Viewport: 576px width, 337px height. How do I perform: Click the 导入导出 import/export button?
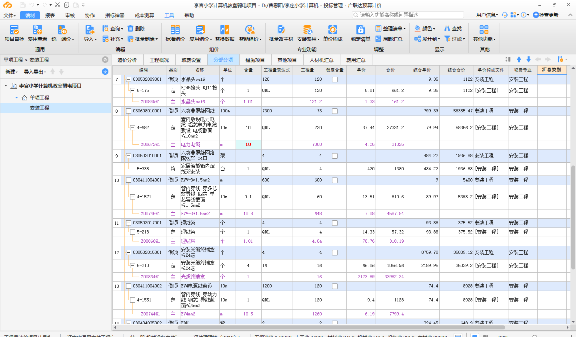(x=35, y=72)
